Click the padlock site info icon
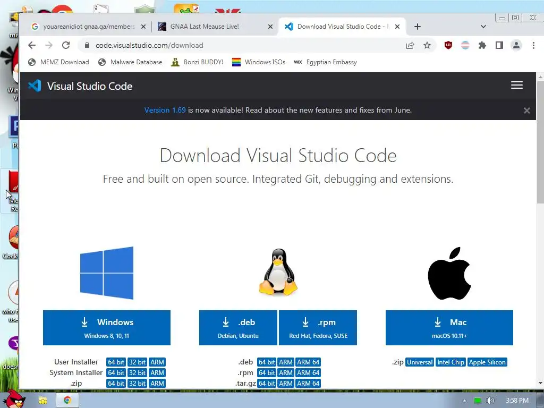544x408 pixels. coord(87,45)
